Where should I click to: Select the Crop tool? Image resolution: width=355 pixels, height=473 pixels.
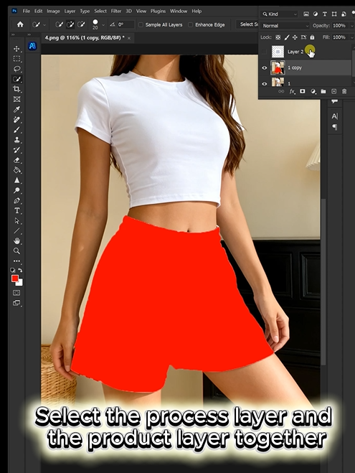click(16, 89)
